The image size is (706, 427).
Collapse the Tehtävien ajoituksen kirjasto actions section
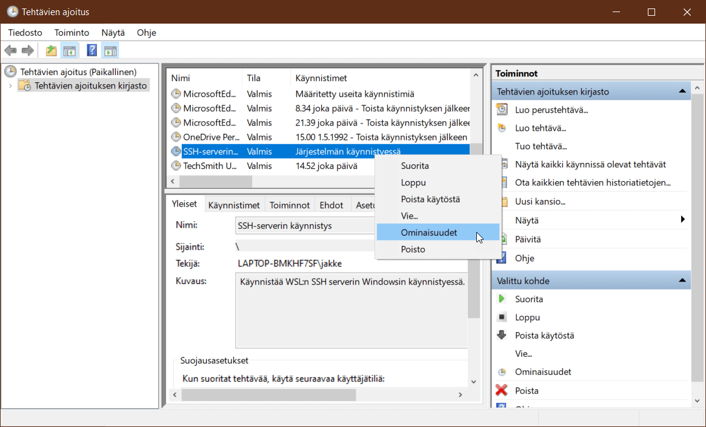pos(682,91)
